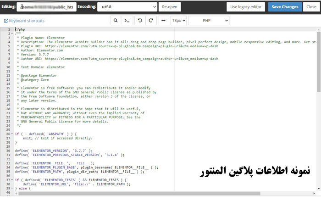Click on 'Text Domain: elementor' line
This screenshot has width=321, height=201.
(x=43, y=67)
